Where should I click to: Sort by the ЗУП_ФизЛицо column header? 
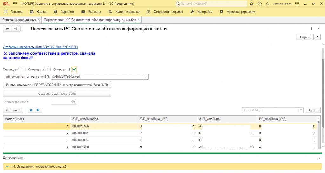point(227,119)
